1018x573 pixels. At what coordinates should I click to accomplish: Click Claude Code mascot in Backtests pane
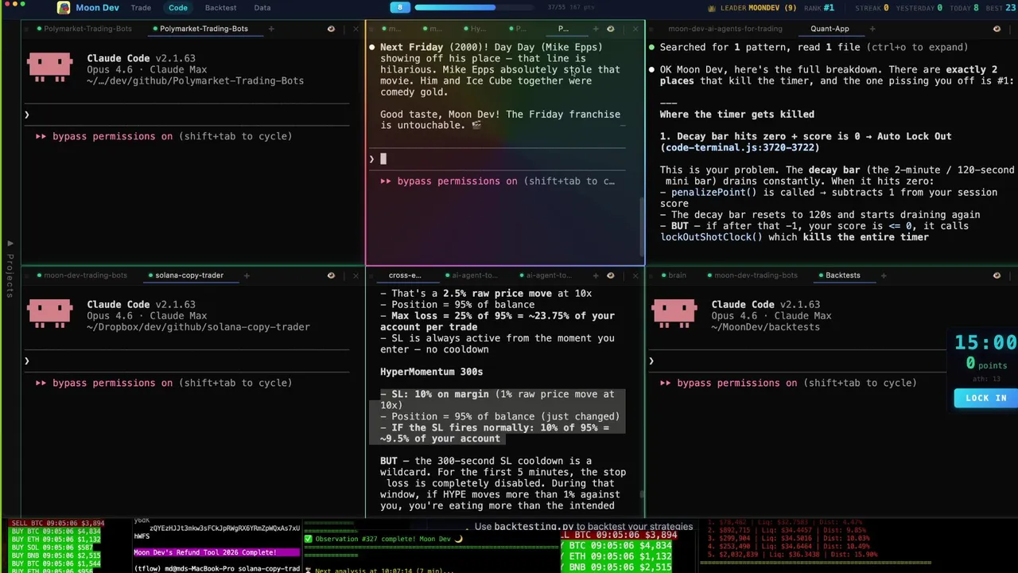tap(674, 314)
